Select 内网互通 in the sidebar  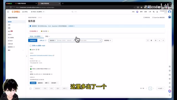click(10, 44)
